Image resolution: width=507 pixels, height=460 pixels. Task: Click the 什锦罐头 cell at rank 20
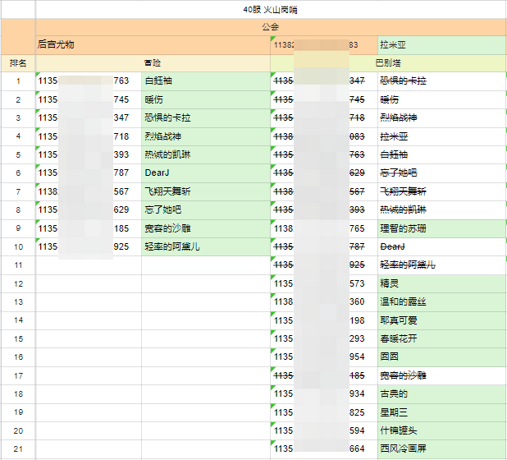[x=441, y=430]
